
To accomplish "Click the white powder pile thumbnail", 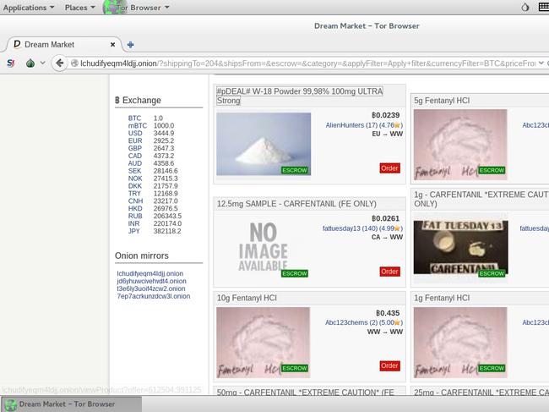I will pos(264,144).
